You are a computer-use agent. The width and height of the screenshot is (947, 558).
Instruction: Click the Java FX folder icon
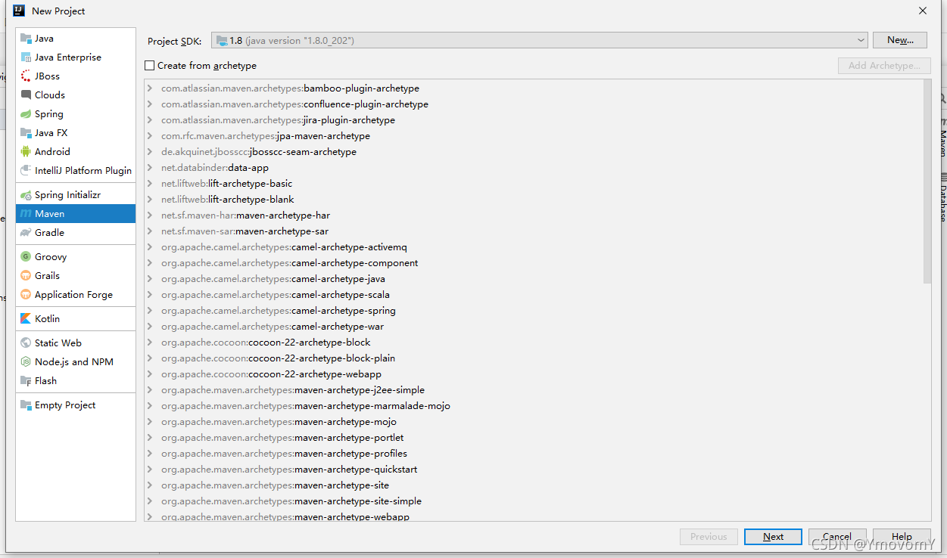tap(26, 133)
